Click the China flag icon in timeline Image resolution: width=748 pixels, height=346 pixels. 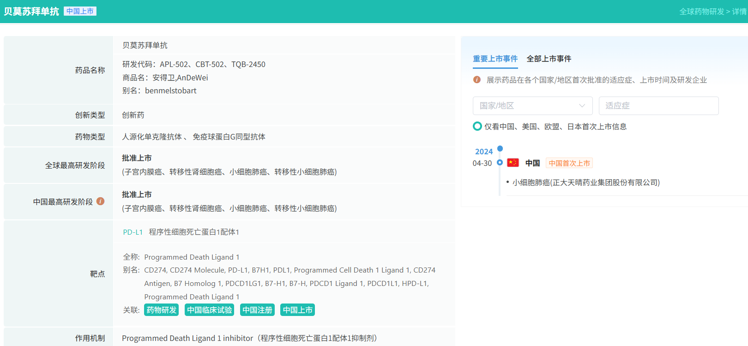point(513,163)
